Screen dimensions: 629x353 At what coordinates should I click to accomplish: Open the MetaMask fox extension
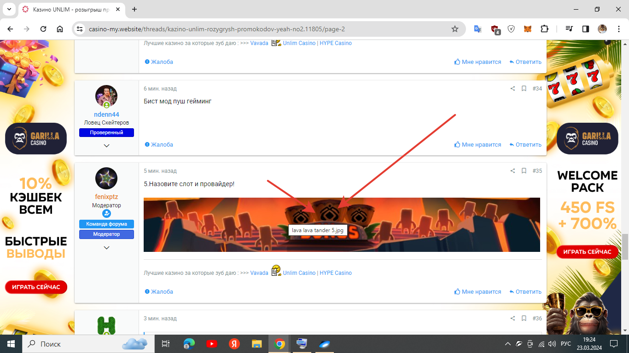(x=528, y=29)
